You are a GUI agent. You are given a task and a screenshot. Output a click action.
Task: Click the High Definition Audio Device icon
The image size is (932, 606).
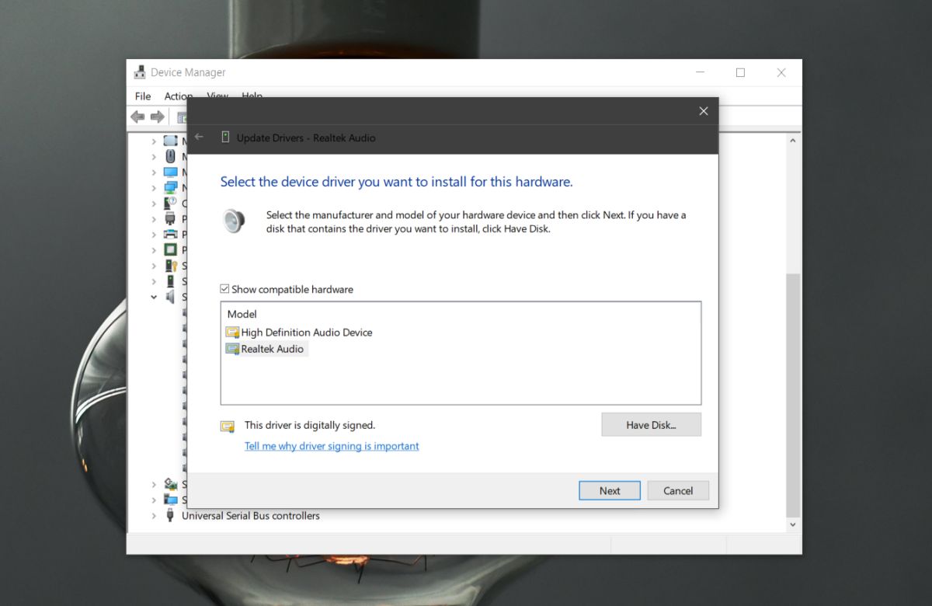tap(232, 332)
